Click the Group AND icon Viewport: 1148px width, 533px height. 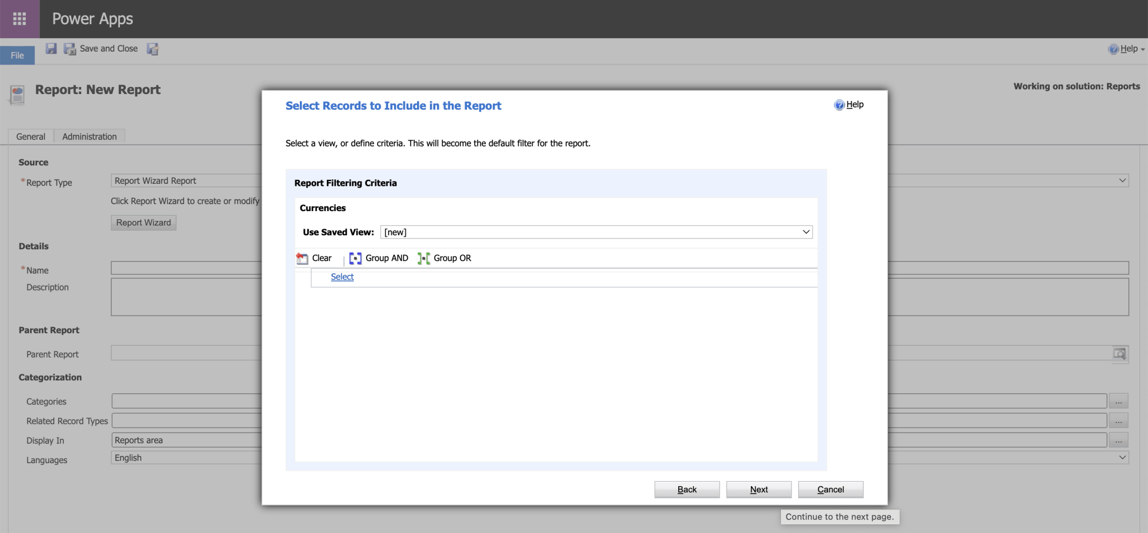[x=355, y=258]
